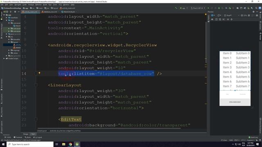The height and width of the screenshot is (147, 262).
Task: Click the Android Studio taskbar icon
Action: pyautogui.click(x=77, y=144)
